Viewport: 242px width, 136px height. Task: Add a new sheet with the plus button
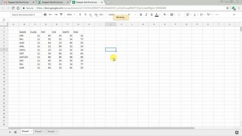tap(10, 132)
